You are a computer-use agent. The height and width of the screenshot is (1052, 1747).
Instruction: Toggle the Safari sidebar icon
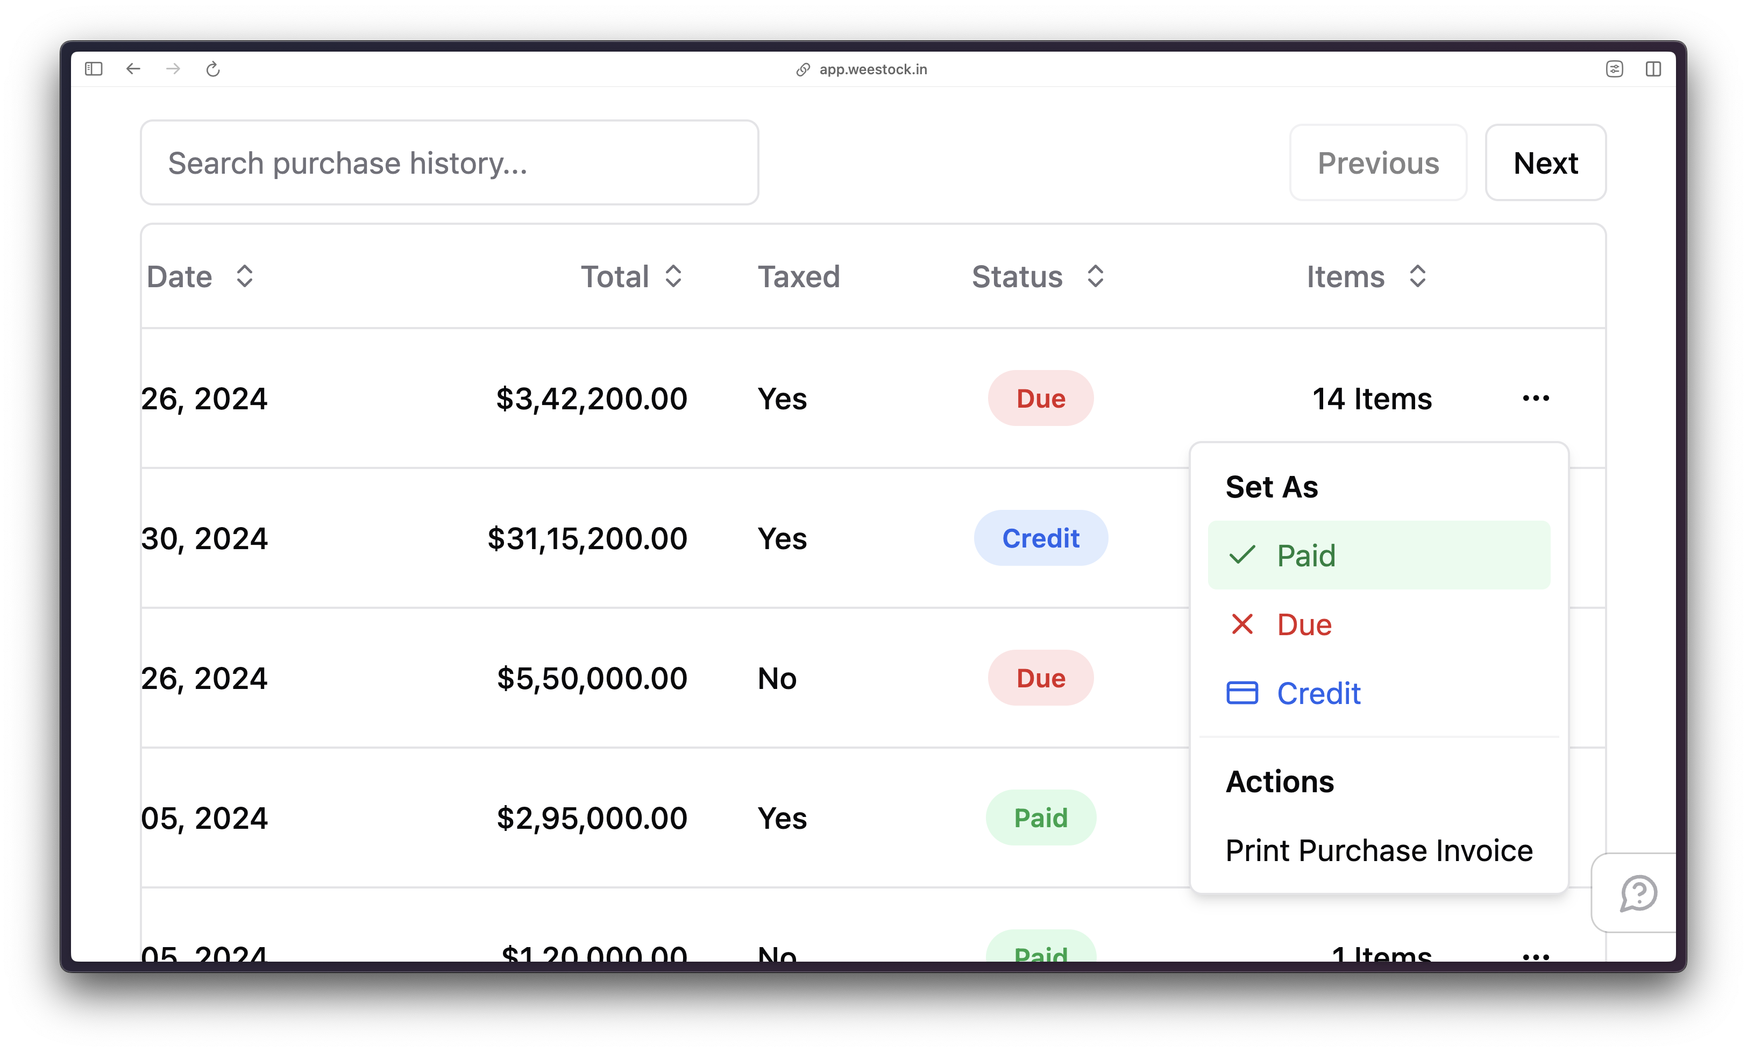[94, 68]
